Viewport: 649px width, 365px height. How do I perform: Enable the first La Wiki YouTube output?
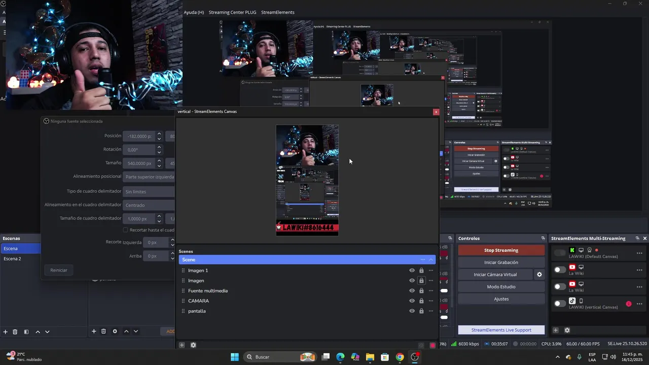pos(560,270)
